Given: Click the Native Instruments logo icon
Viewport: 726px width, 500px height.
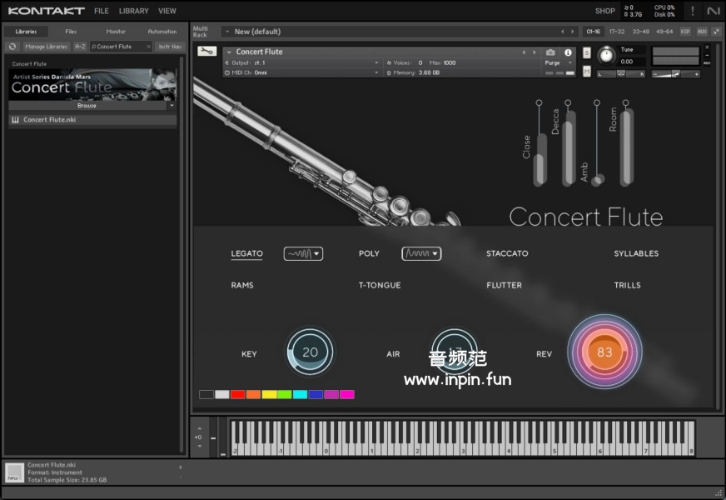Looking at the screenshot, I should [713, 11].
